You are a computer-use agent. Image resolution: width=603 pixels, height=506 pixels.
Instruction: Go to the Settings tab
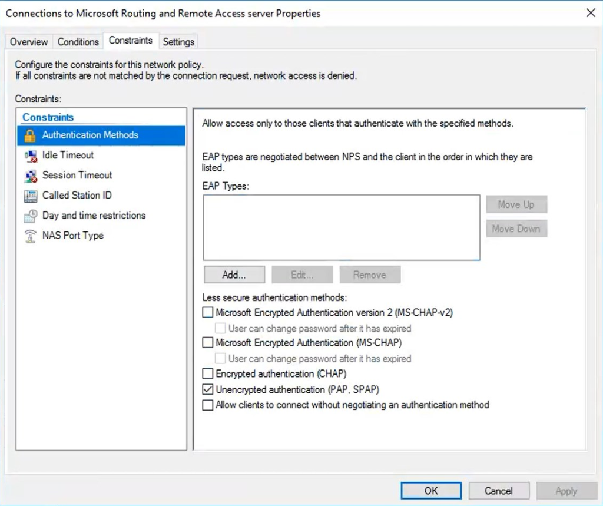[x=178, y=42]
